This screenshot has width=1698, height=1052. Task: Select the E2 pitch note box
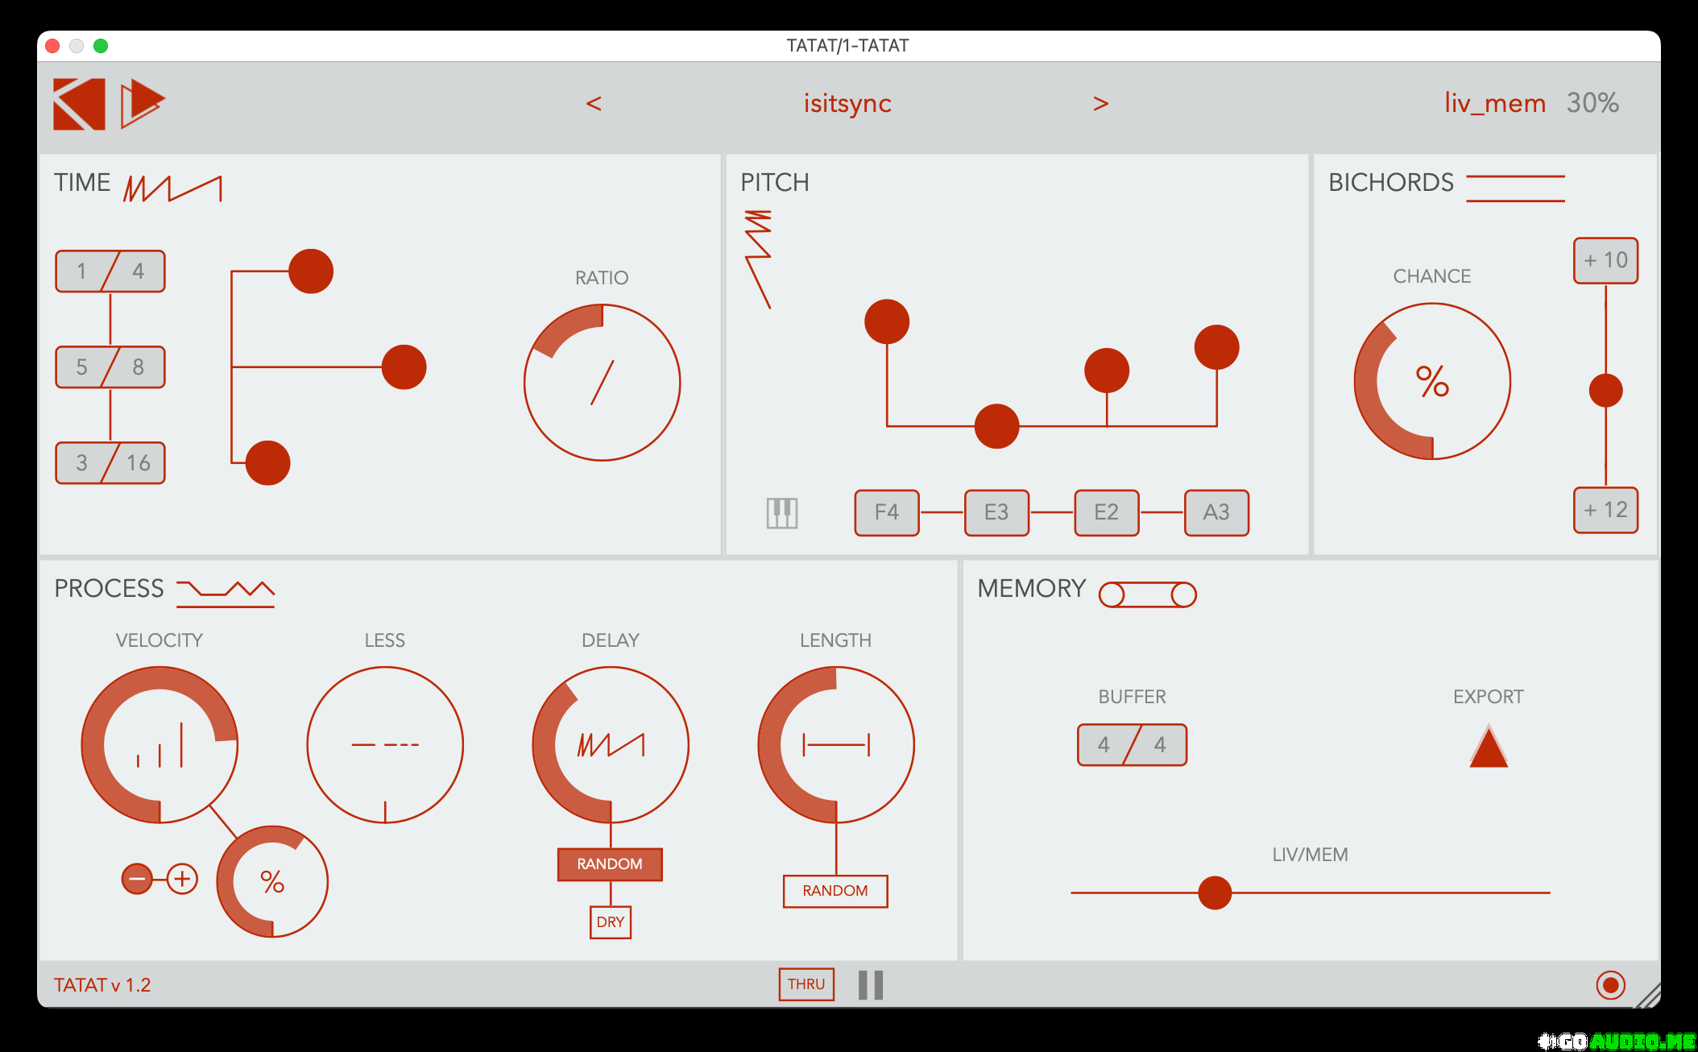coord(1107,512)
